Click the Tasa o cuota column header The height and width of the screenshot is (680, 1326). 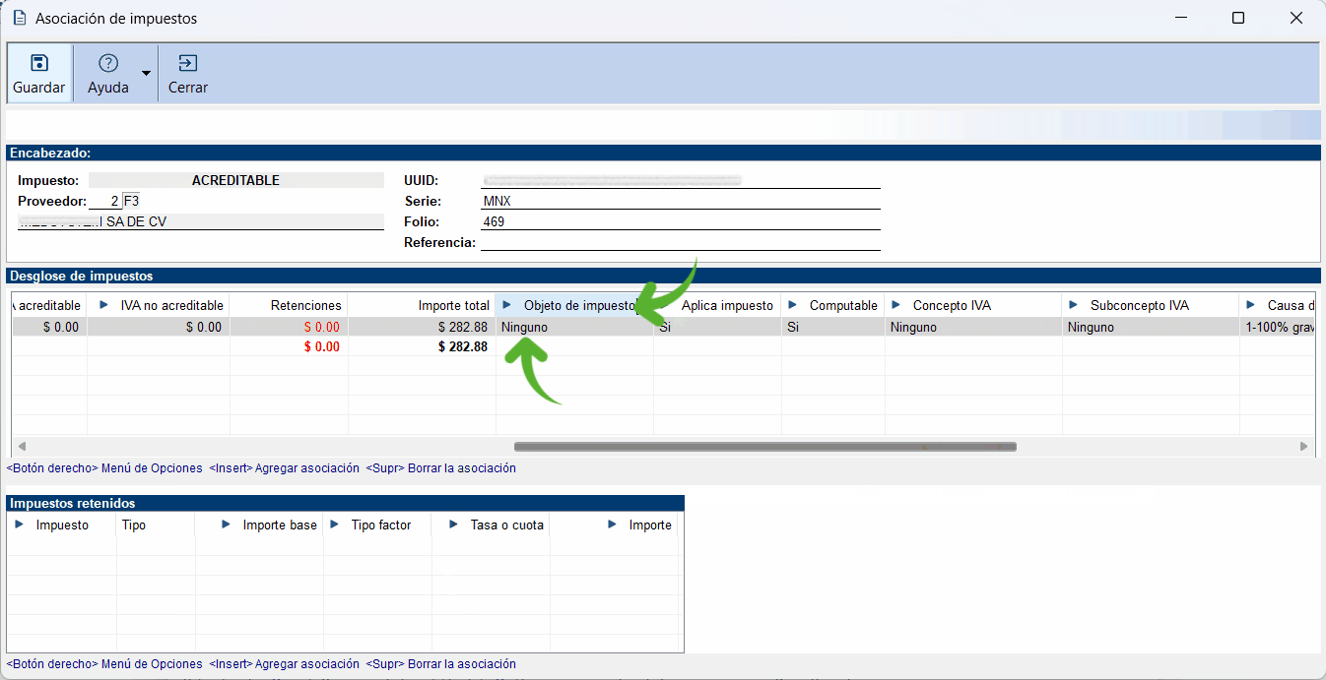tap(506, 525)
